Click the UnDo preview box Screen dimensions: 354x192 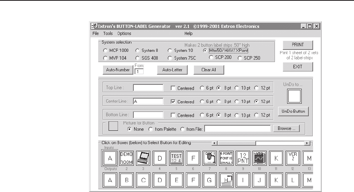click(x=294, y=96)
